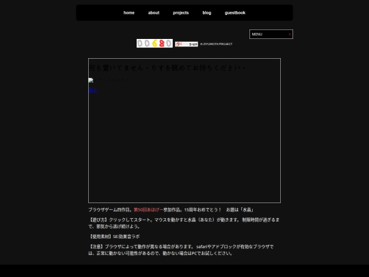
Task: Go to the about page
Action: tap(154, 13)
